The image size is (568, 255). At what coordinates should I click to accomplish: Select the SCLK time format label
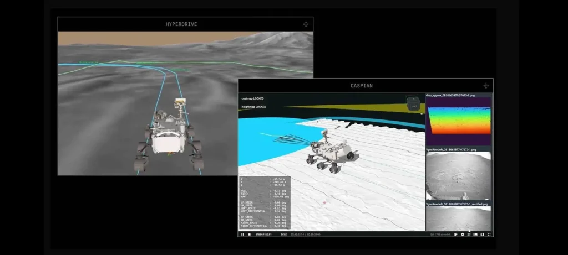click(x=283, y=235)
